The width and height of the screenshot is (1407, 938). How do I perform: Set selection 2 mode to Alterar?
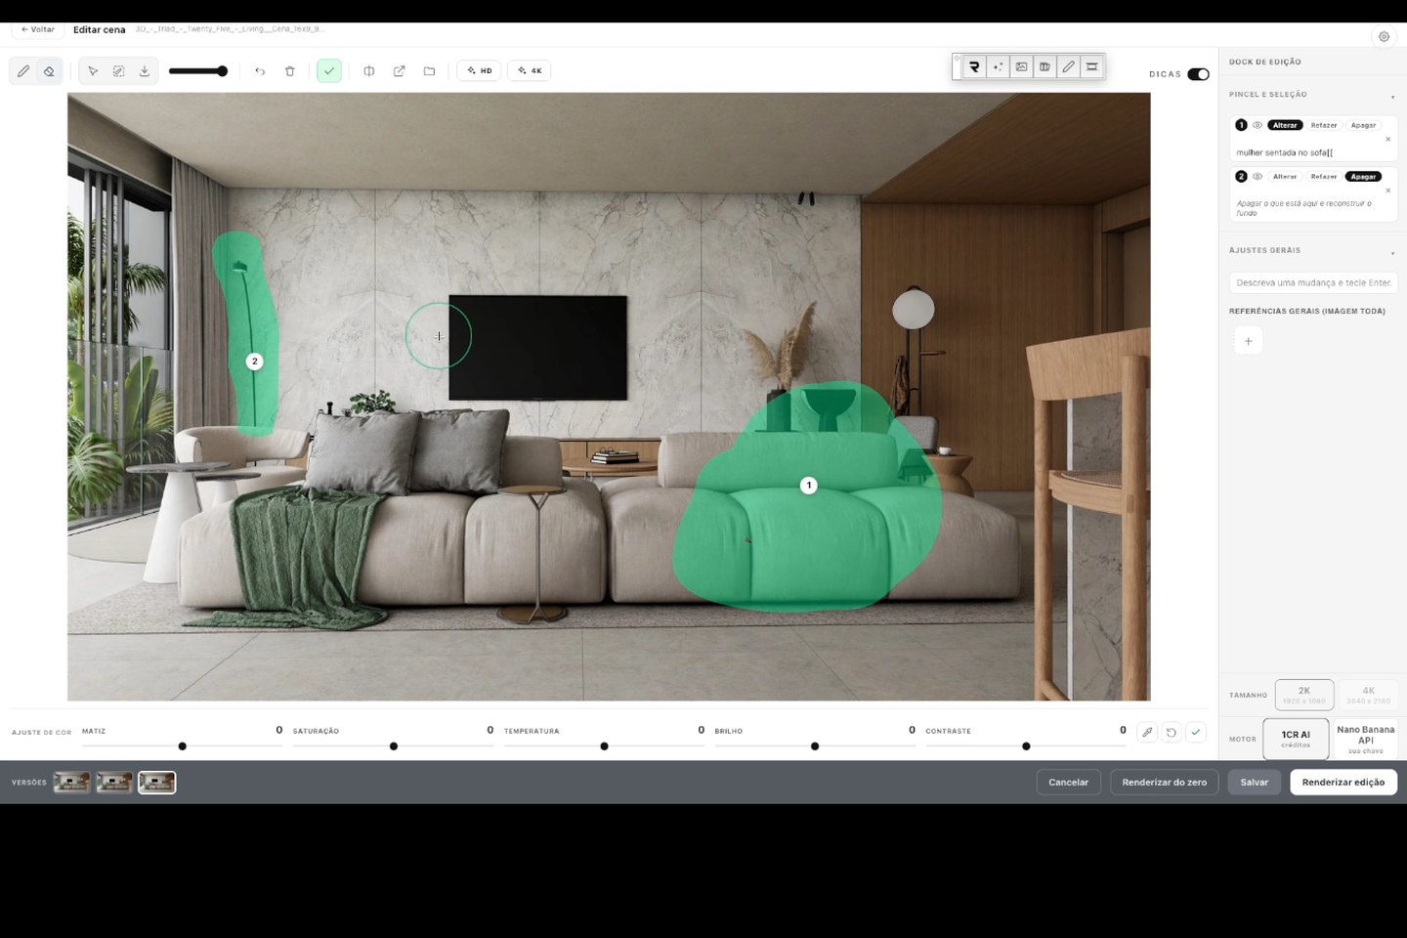[x=1285, y=177]
